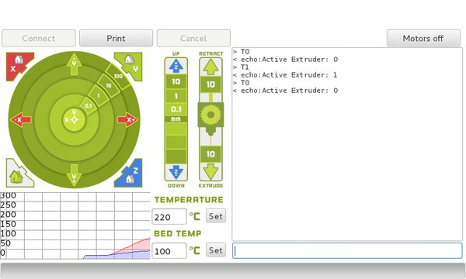Jog the head with the -X red arrow
The image size is (466, 279).
click(x=21, y=120)
